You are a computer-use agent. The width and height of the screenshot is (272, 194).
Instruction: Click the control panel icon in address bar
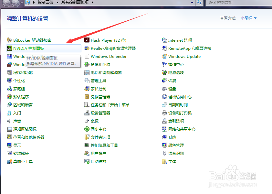[28, 2]
